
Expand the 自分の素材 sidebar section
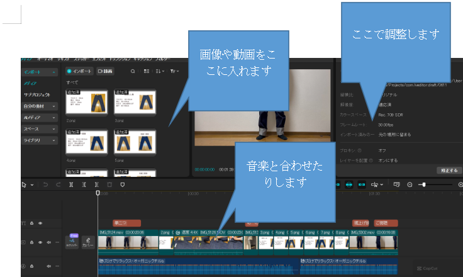click(40, 106)
